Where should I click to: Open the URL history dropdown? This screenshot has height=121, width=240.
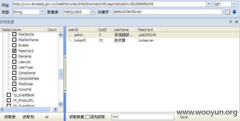209,4
